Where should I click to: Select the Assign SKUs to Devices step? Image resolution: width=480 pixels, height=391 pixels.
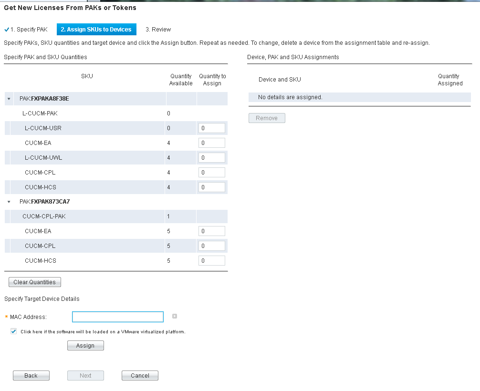click(x=96, y=30)
